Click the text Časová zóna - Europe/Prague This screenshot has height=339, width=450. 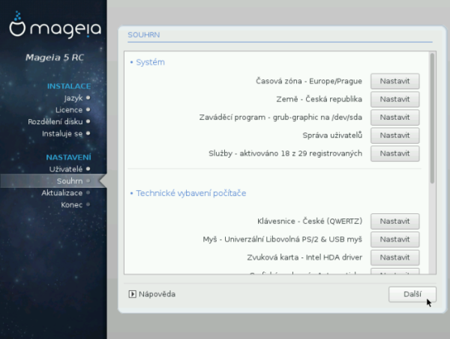click(309, 82)
